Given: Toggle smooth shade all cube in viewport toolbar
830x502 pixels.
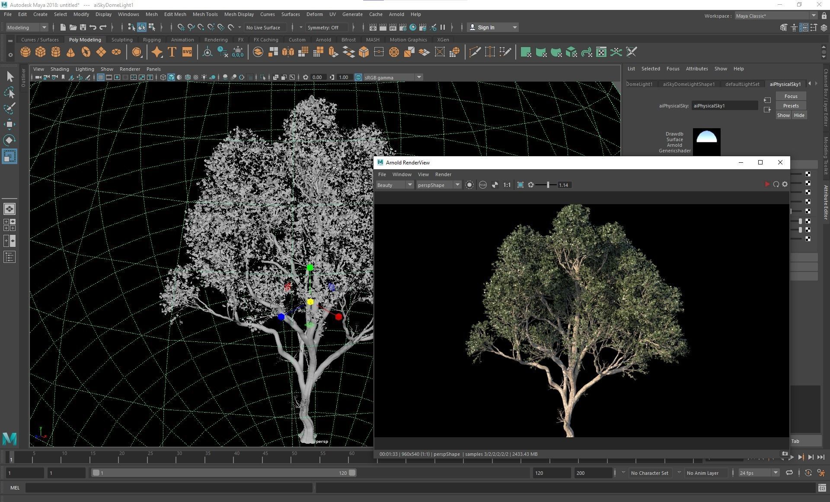Looking at the screenshot, I should pyautogui.click(x=171, y=77).
